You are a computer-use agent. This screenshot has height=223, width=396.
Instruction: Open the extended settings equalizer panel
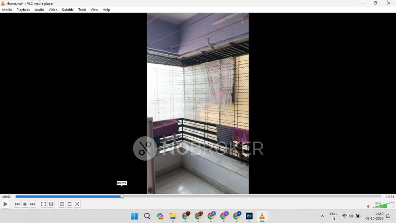(51, 204)
